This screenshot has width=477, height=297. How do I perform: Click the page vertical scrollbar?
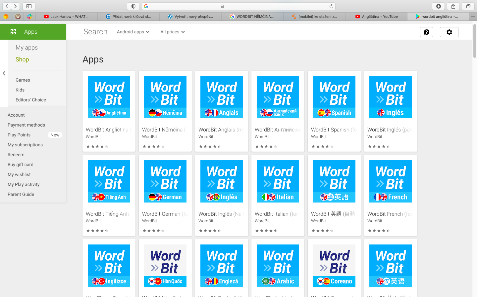click(x=474, y=41)
